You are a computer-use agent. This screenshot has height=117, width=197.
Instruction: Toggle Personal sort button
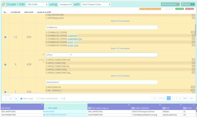[x=170, y=4]
